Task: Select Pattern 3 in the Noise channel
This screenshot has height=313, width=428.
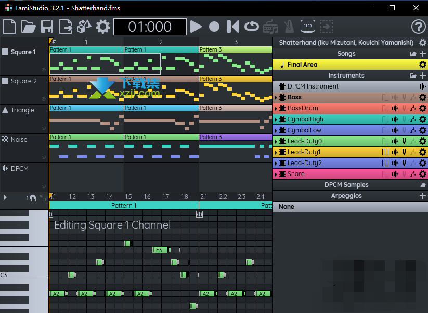Action: (236, 137)
